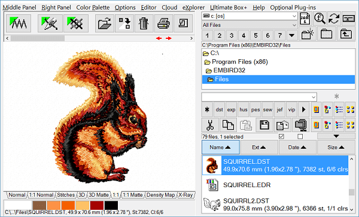359x217 pixels.
Task: Toggle the pes format filter button
Action: coord(255,110)
